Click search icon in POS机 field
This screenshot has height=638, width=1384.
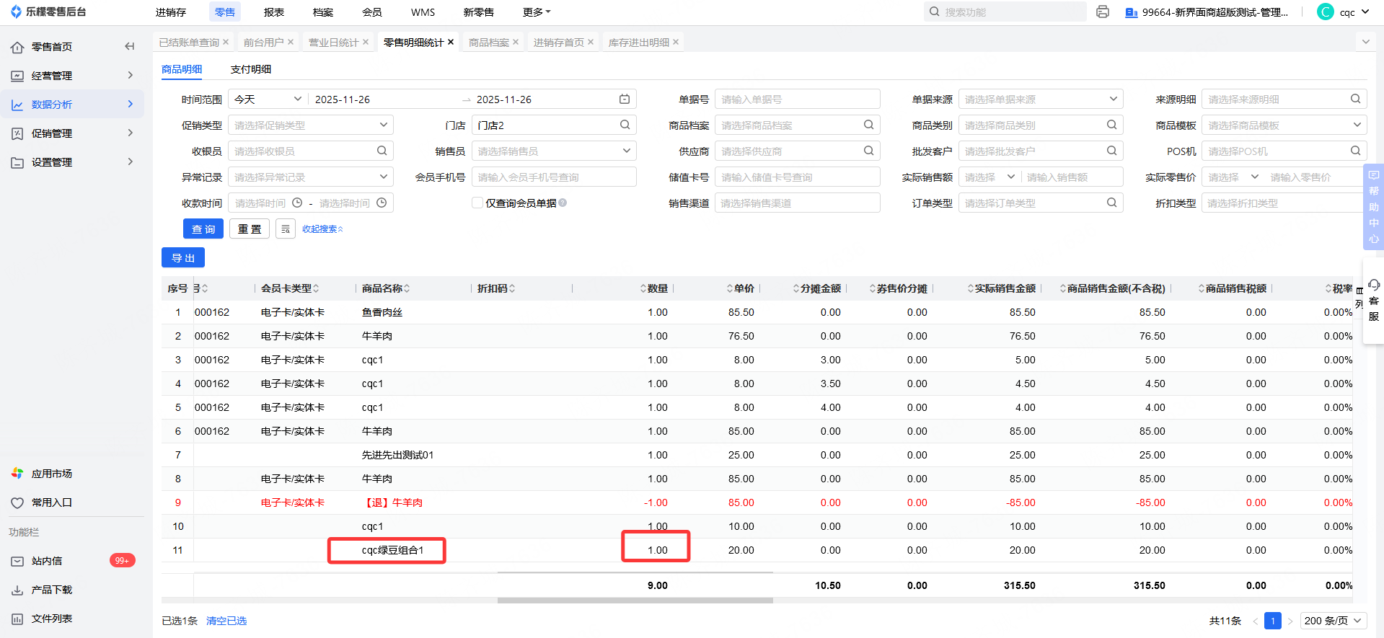(1356, 151)
